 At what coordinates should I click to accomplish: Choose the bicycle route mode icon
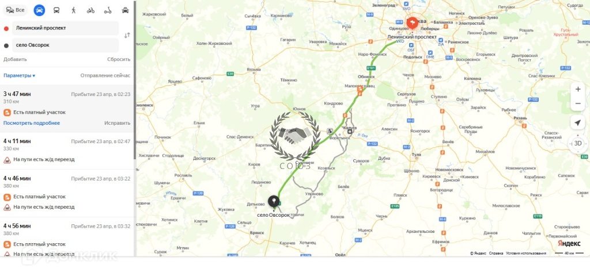[x=90, y=10]
